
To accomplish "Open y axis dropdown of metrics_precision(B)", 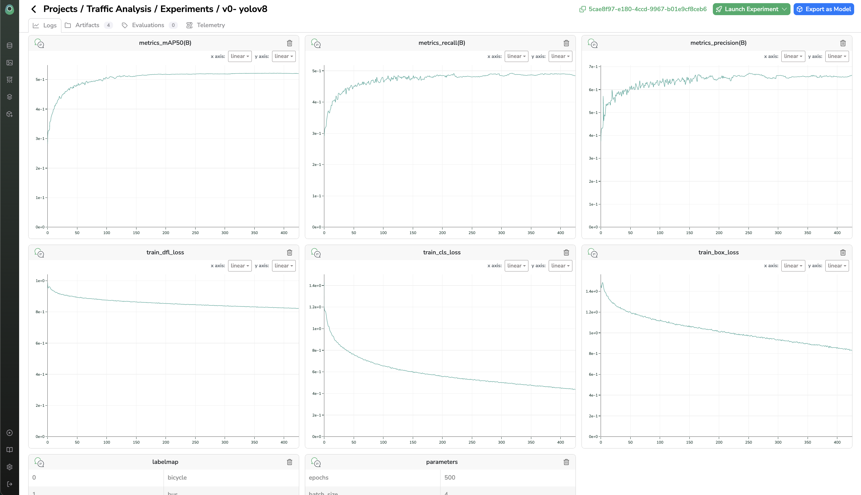I will pos(836,57).
